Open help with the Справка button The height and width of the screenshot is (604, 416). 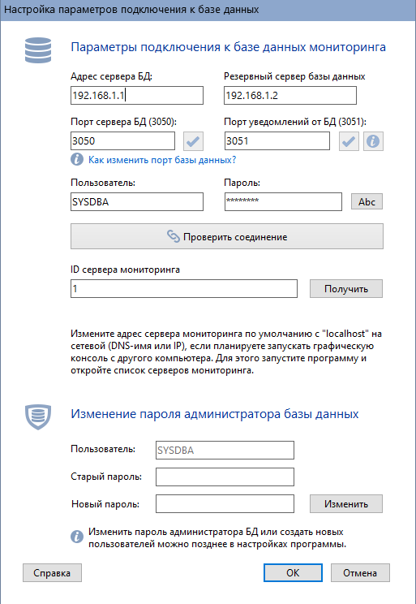[x=52, y=573]
